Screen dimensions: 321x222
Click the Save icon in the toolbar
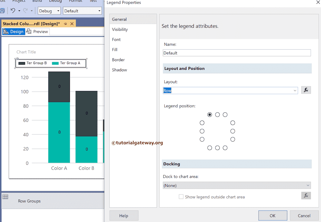[3, 10]
